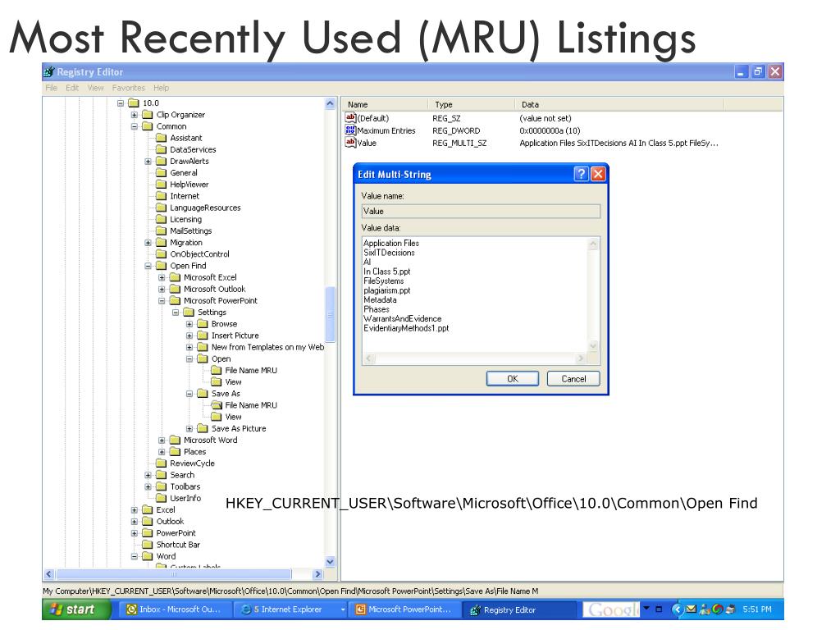Click the Internet folder icon
This screenshot has width=840, height=630.
click(161, 196)
